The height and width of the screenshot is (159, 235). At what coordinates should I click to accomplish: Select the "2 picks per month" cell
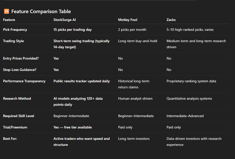(x=132, y=30)
